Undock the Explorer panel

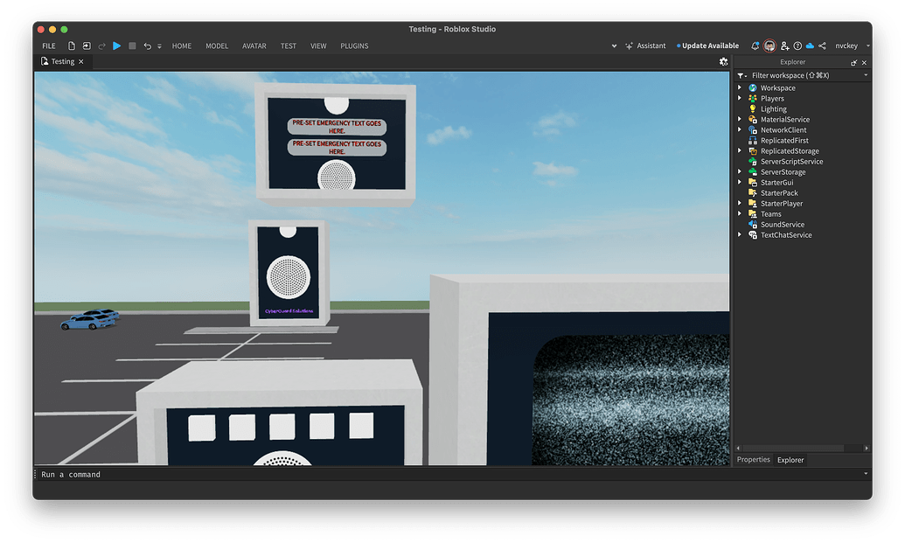853,62
